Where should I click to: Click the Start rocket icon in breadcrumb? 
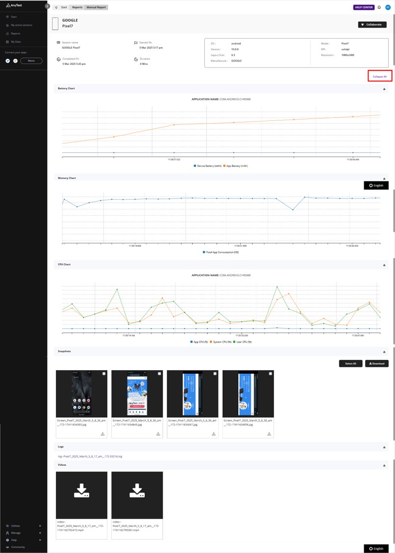tap(56, 7)
